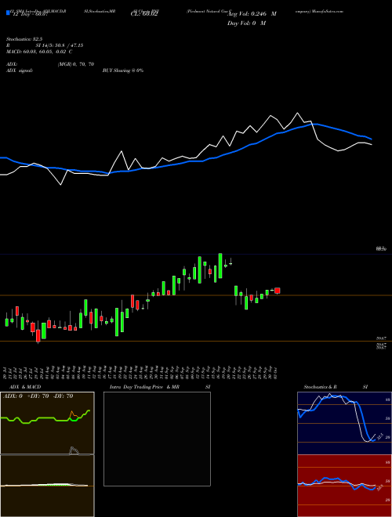Open the MunafaSutra.com watermark link
The height and width of the screenshot is (517, 392).
point(329,11)
